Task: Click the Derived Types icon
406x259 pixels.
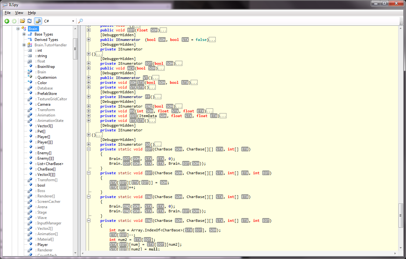Action: point(30,40)
